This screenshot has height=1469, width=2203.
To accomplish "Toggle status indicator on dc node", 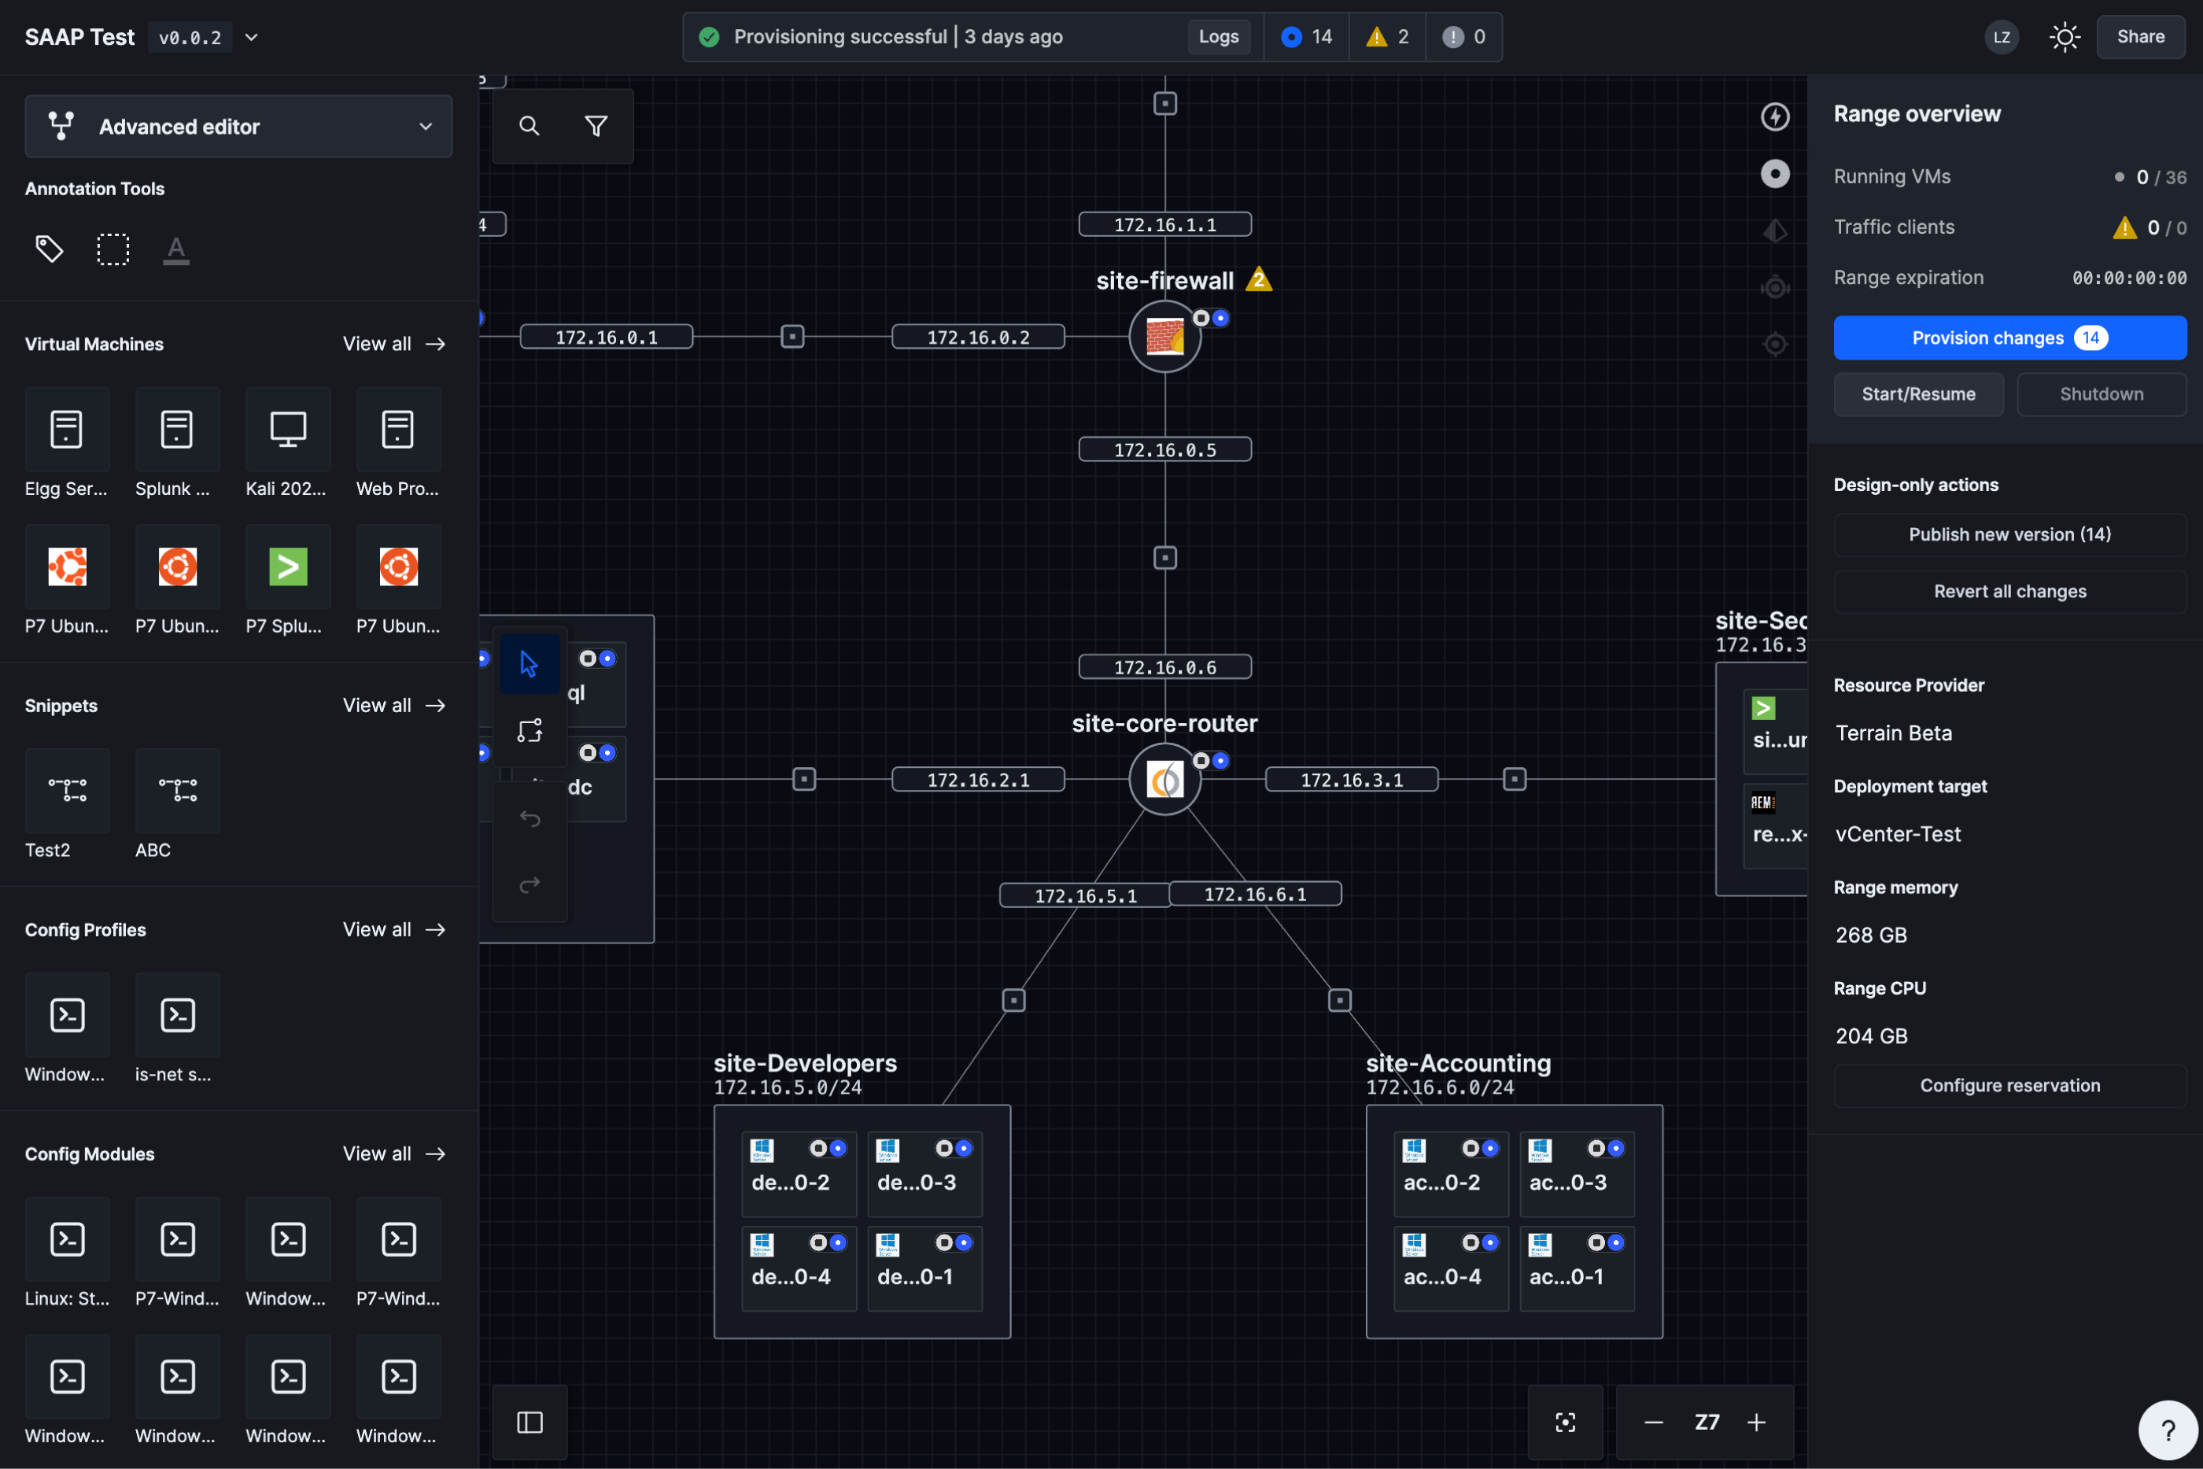I will click(x=596, y=753).
